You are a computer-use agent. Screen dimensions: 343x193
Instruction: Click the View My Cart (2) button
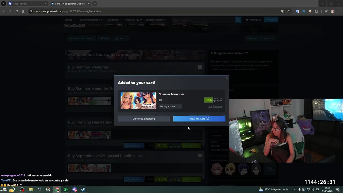pos(199,118)
